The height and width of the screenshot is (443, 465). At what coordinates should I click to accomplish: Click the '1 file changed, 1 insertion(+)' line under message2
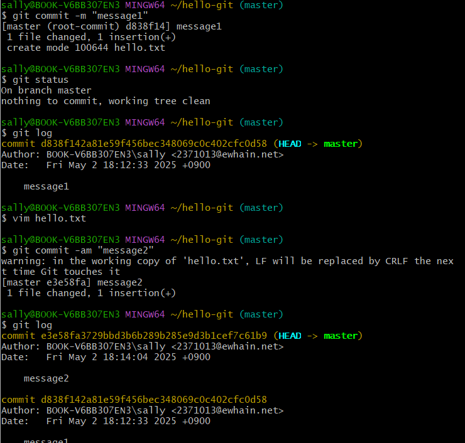point(91,293)
